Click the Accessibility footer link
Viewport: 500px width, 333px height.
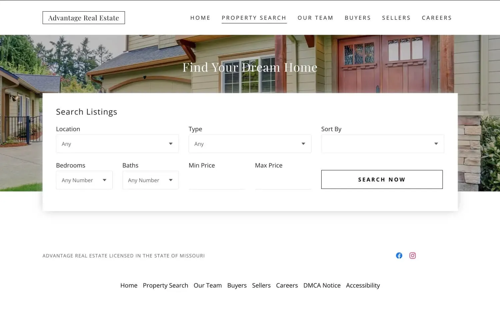pos(363,285)
